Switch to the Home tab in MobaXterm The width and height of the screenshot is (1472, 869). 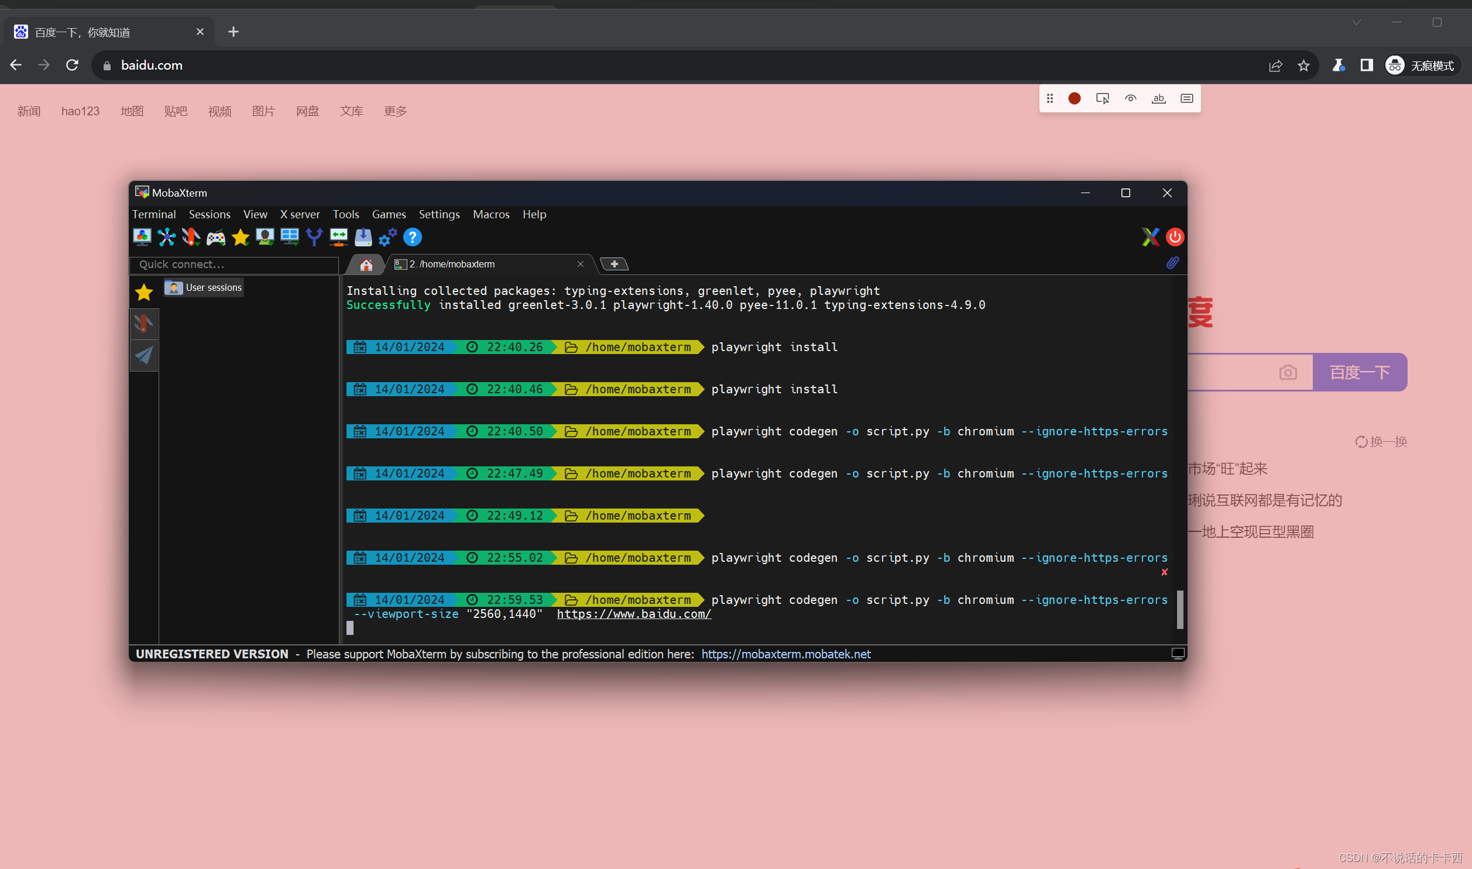tap(366, 265)
